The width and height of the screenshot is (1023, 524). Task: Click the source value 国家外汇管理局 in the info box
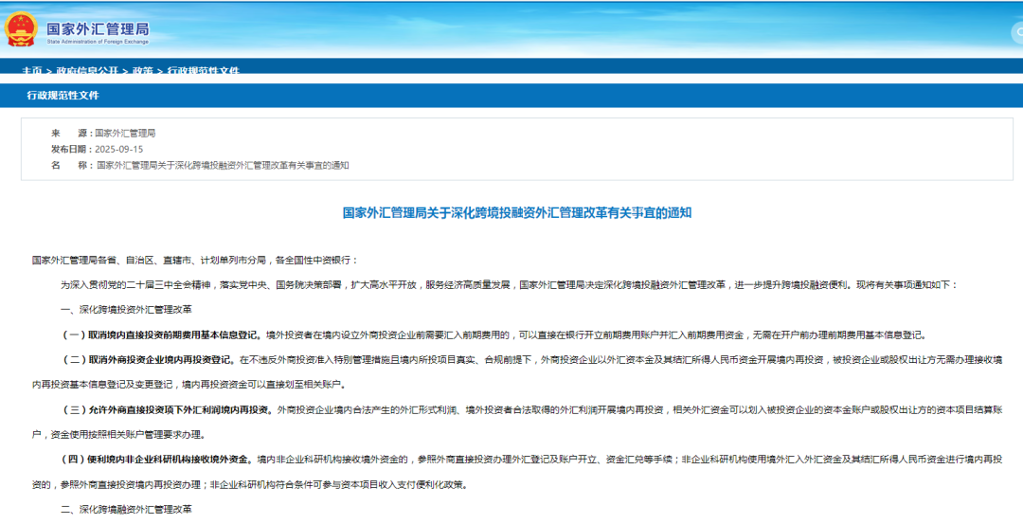125,133
